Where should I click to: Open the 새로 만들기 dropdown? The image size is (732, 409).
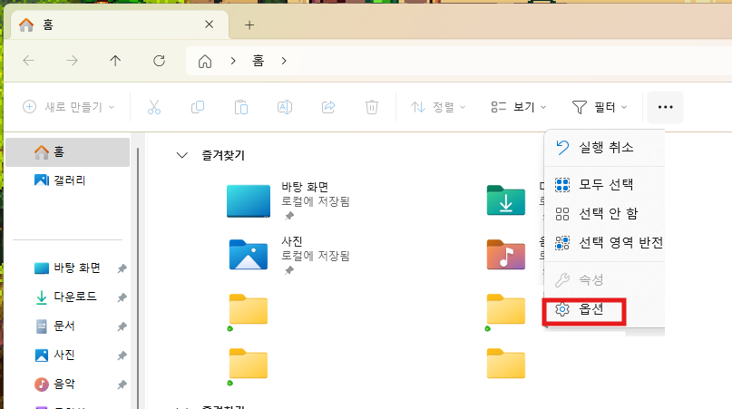tap(69, 107)
